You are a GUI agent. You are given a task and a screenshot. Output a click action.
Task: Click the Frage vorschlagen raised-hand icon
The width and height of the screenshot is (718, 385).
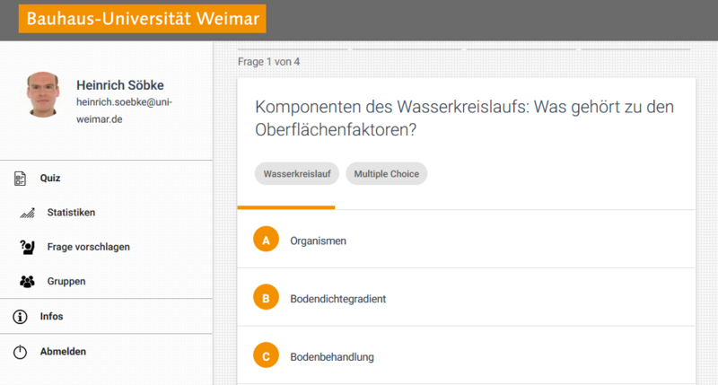pos(27,247)
